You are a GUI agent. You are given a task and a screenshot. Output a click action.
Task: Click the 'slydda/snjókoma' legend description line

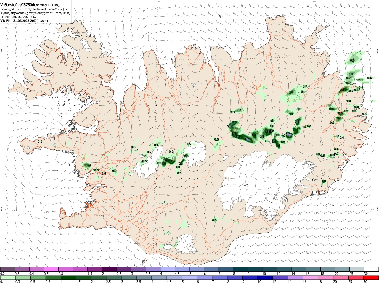35,13
